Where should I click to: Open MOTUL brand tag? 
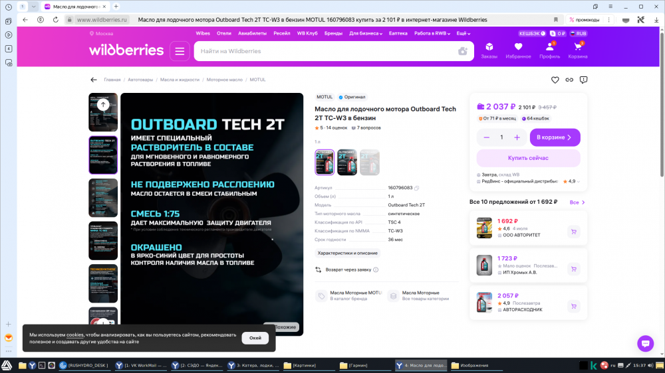(325, 97)
